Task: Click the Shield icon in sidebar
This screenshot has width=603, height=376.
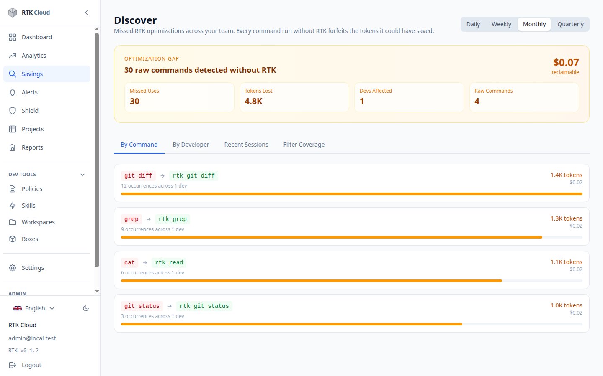Action: [x=13, y=111]
